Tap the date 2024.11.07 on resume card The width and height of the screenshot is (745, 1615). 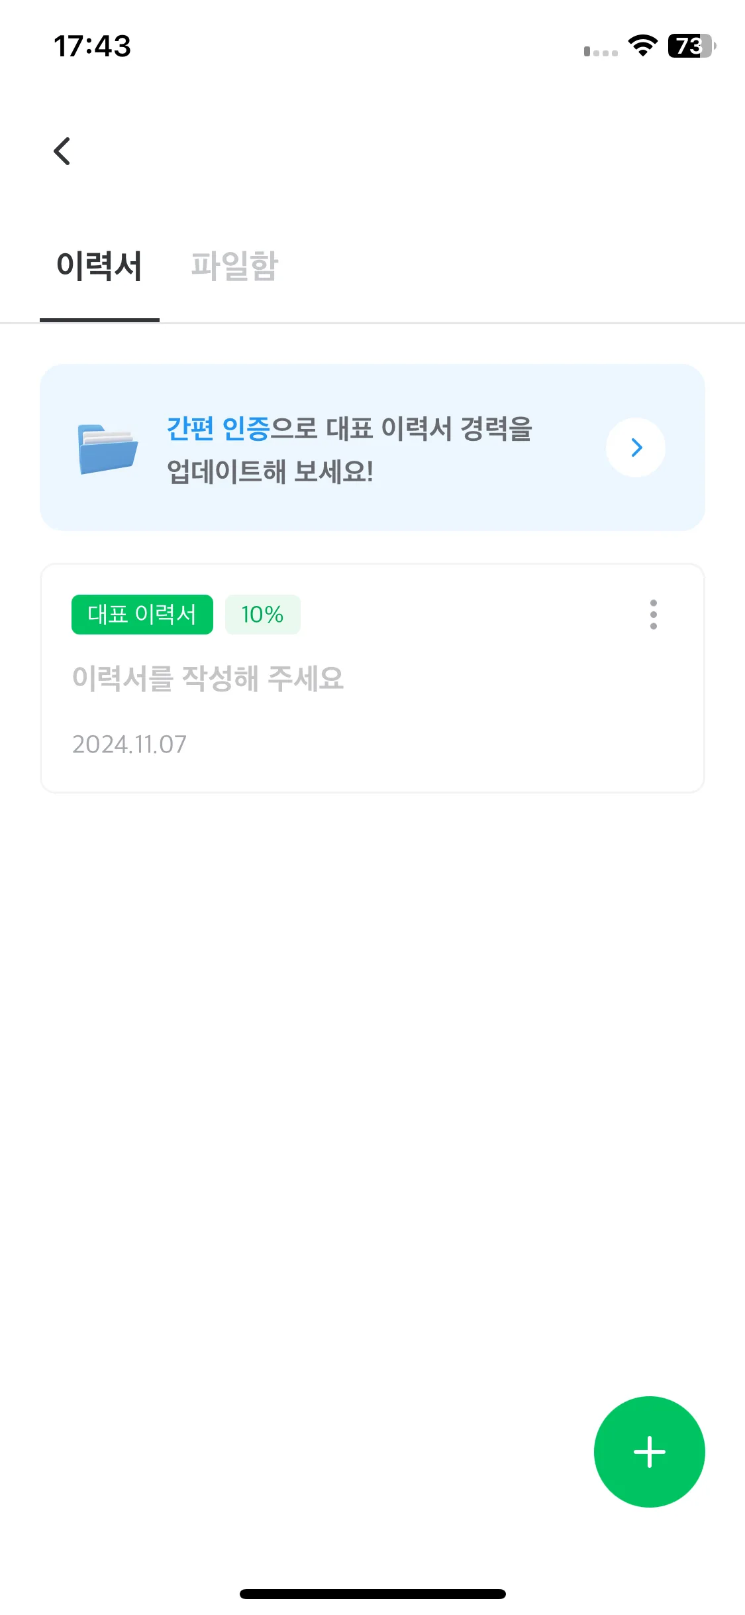coord(129,745)
